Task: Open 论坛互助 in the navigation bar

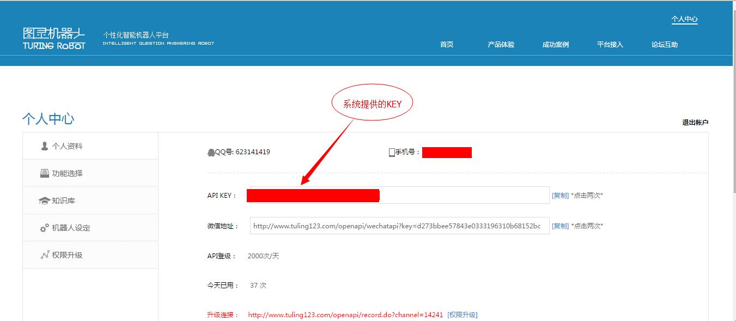Action: coord(665,45)
